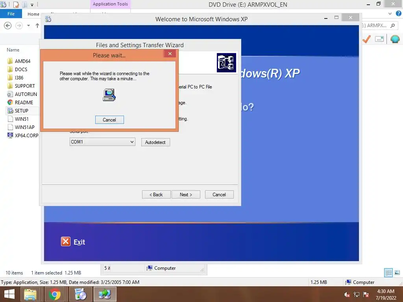Close the Please wait dialog with X
403x302 pixels.
[170, 53]
